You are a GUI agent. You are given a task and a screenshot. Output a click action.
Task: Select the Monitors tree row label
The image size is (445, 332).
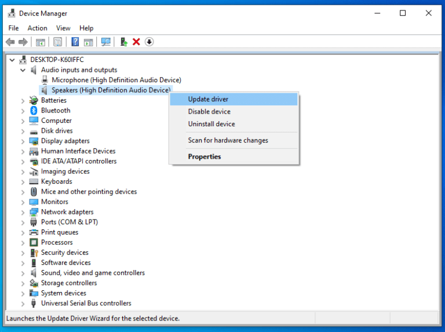point(54,202)
